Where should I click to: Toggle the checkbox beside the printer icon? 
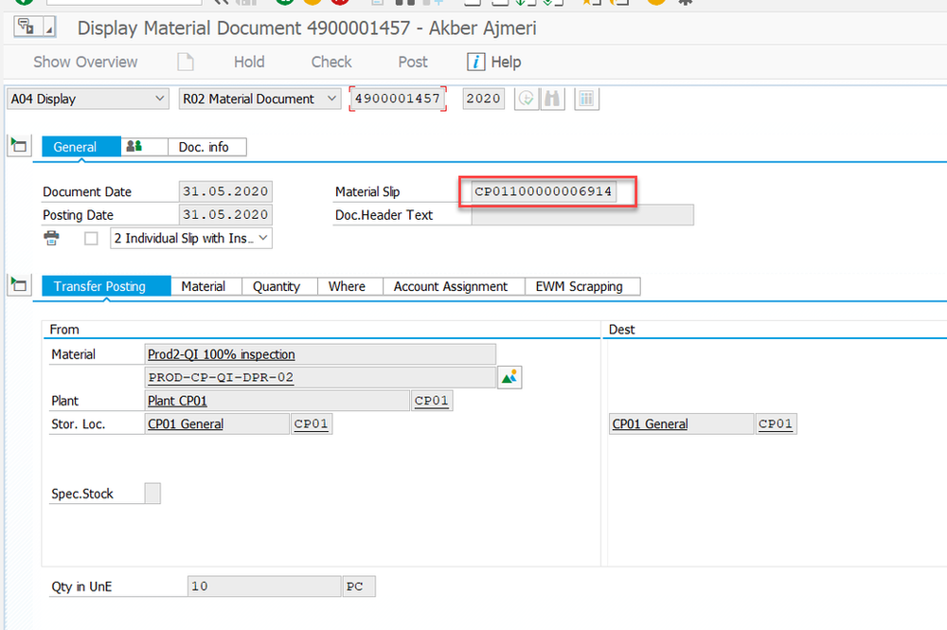[90, 238]
